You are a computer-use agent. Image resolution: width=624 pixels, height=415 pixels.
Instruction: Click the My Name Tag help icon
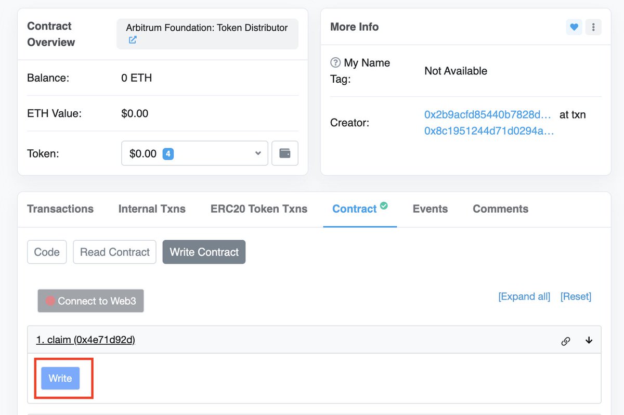[x=335, y=62]
